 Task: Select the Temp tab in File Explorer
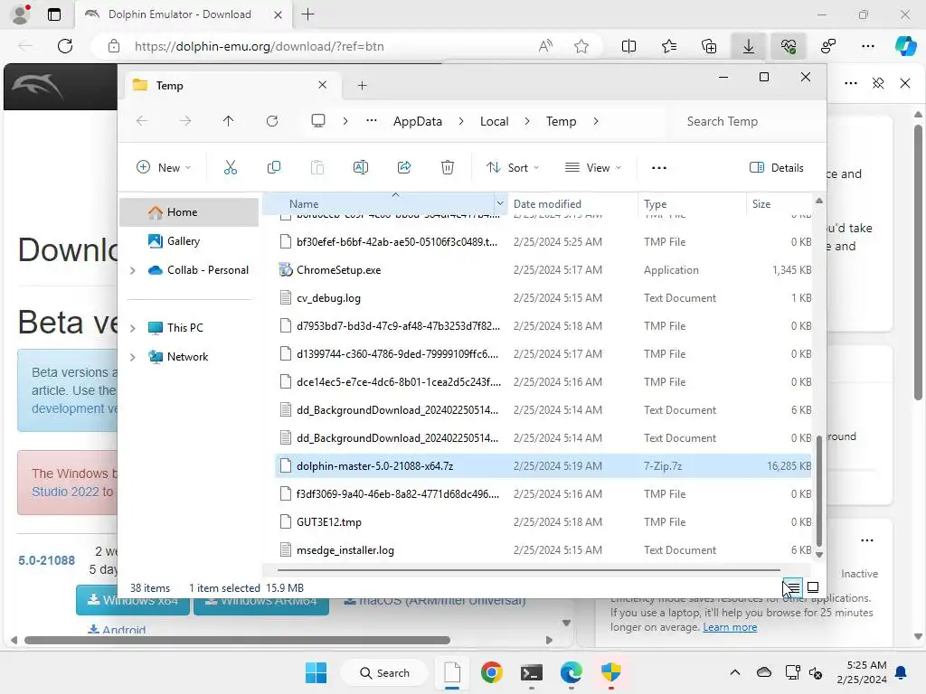coord(231,86)
